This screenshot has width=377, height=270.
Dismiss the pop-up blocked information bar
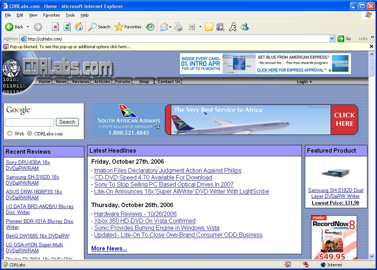click(371, 47)
